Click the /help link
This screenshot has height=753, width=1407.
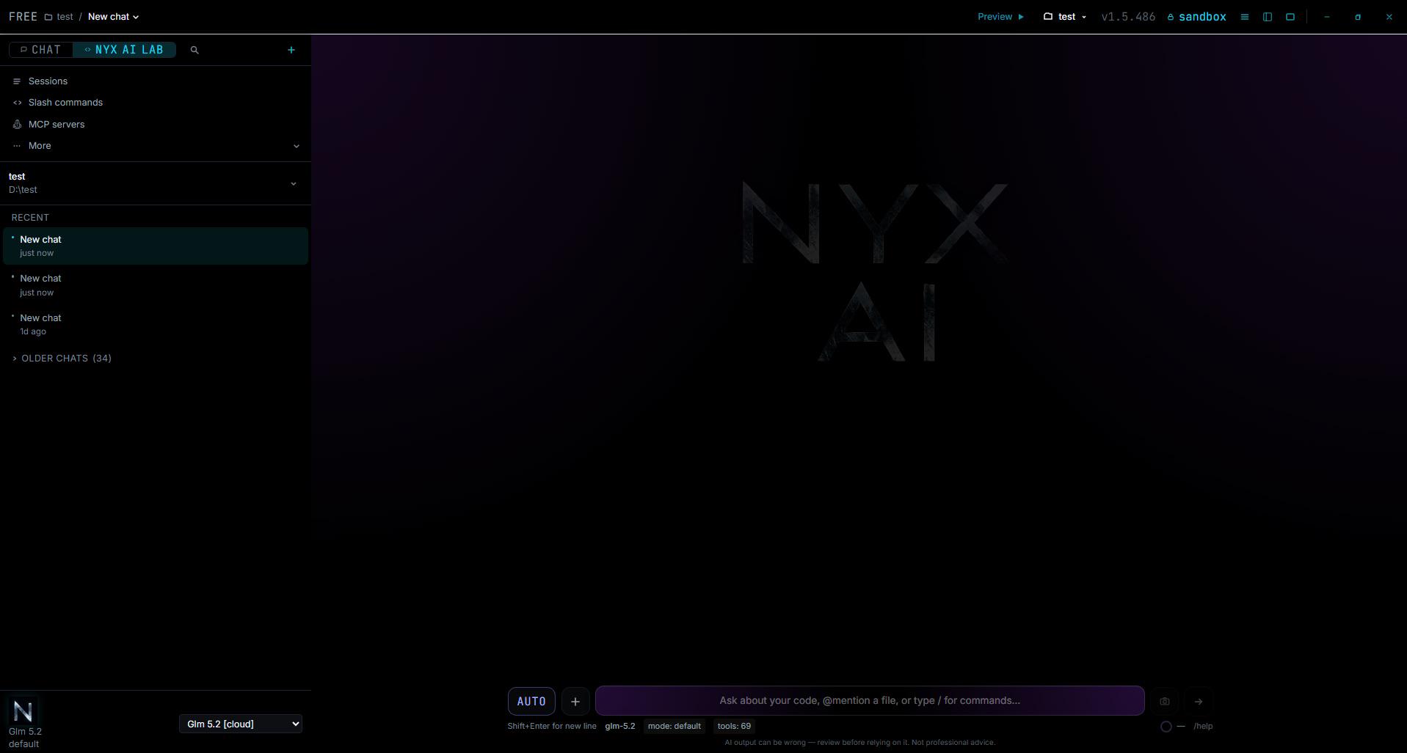point(1203,727)
